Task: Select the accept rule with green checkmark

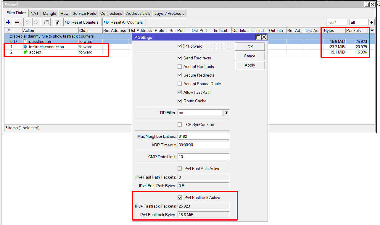Action: (35, 52)
